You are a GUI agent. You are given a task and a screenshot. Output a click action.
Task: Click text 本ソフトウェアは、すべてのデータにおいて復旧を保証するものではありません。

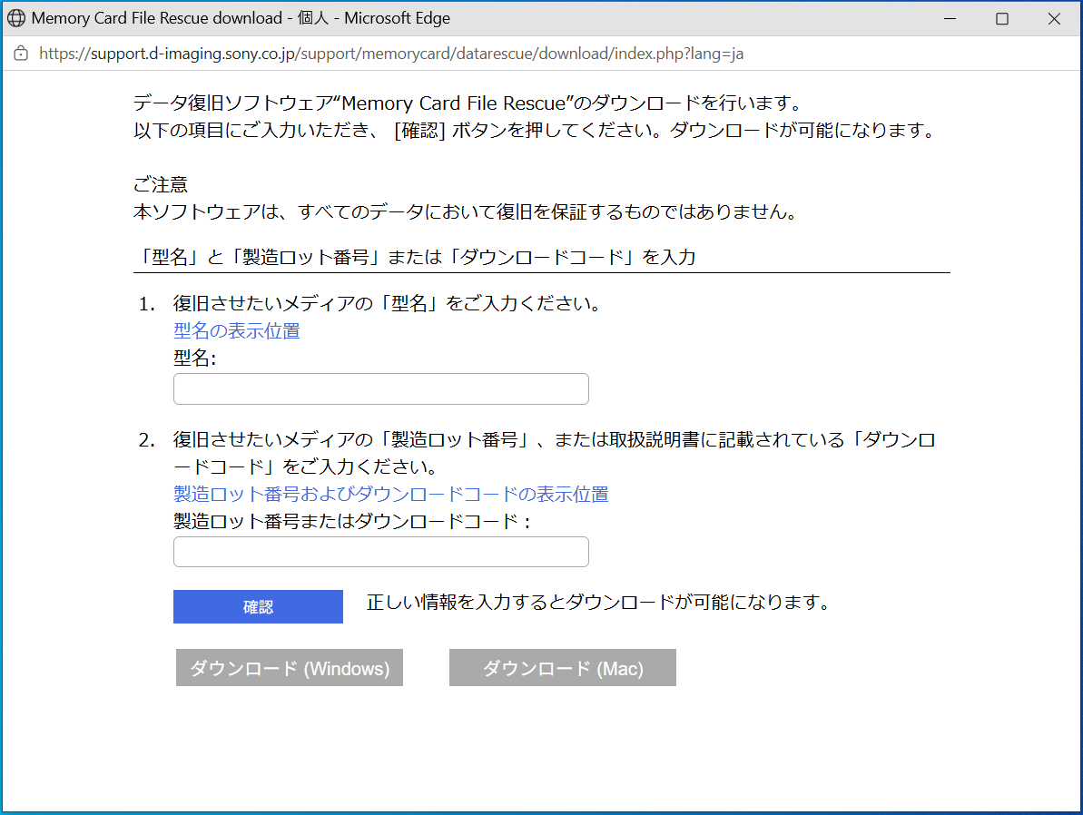pos(467,211)
